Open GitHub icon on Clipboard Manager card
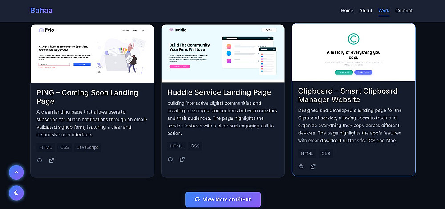The width and height of the screenshot is (445, 209). point(301,166)
